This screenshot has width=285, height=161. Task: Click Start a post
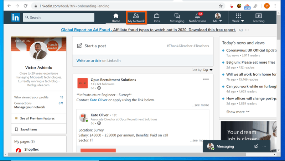pyautogui.click(x=95, y=46)
